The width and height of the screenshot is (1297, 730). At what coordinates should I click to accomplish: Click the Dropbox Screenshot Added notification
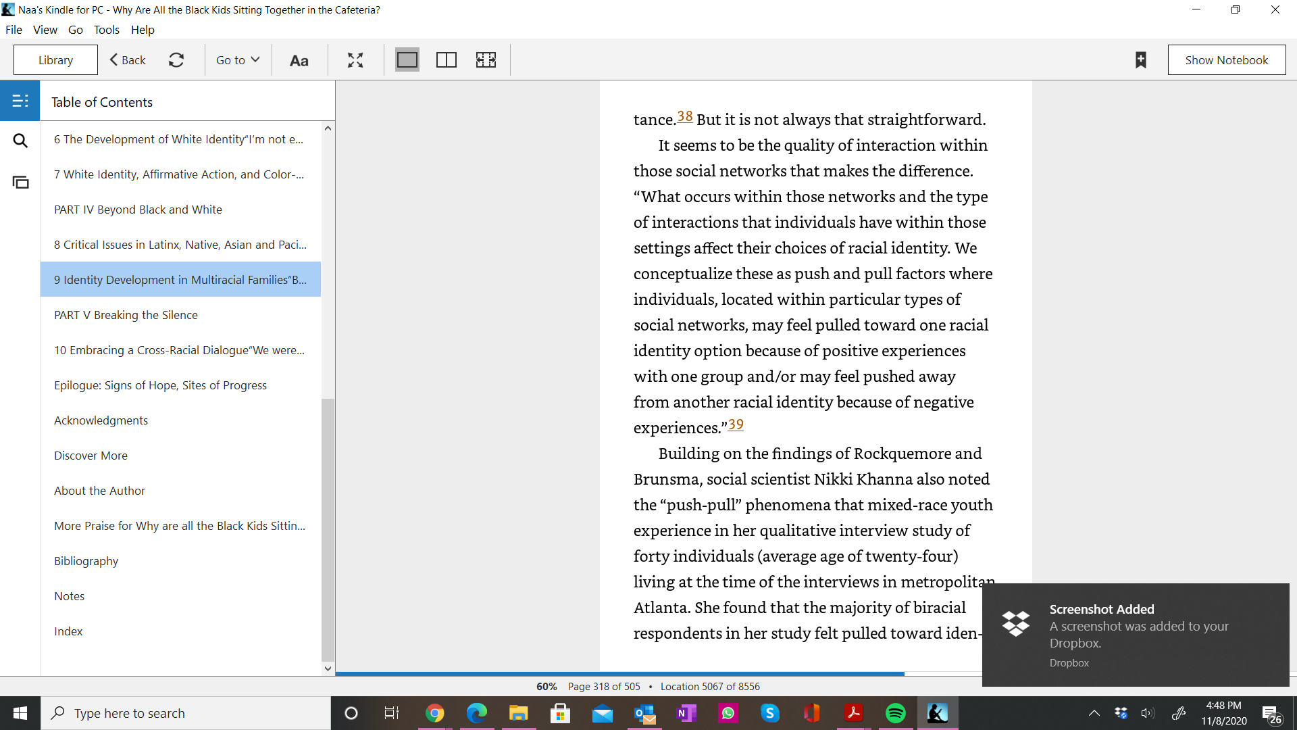(x=1136, y=635)
